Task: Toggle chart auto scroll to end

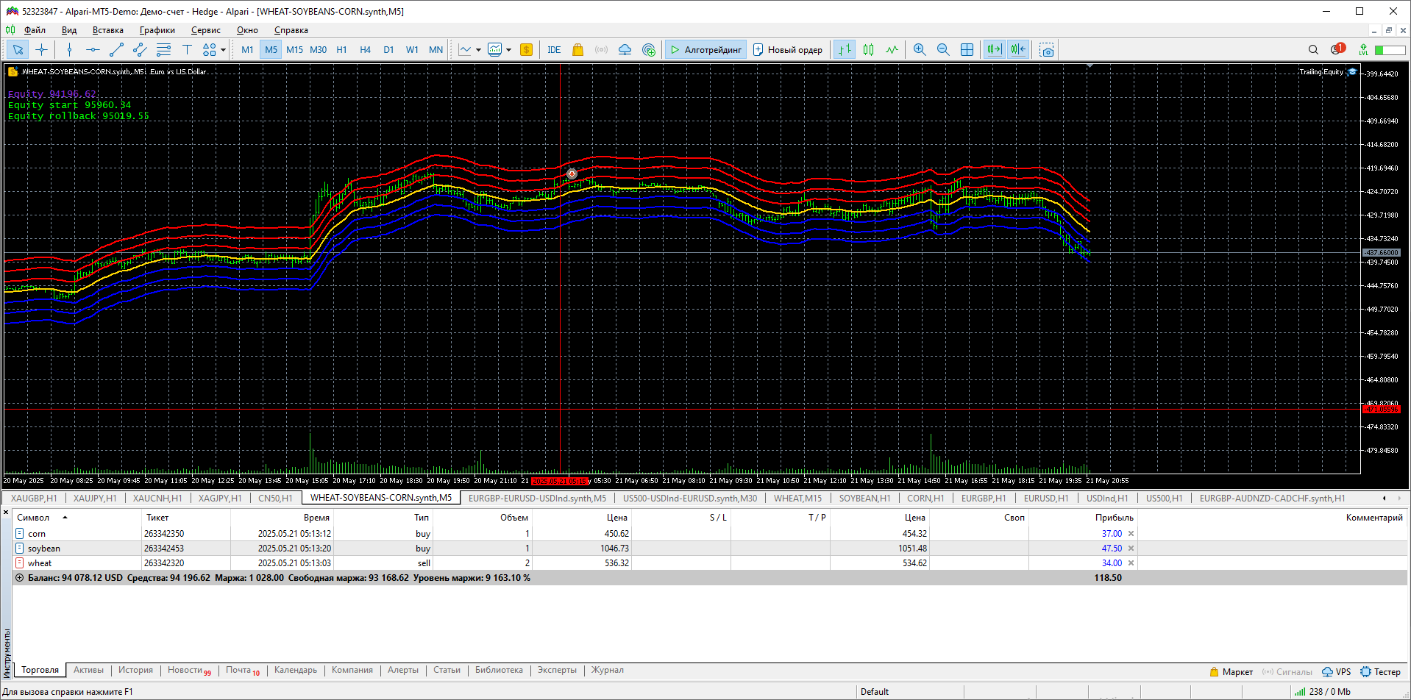Action: [994, 50]
